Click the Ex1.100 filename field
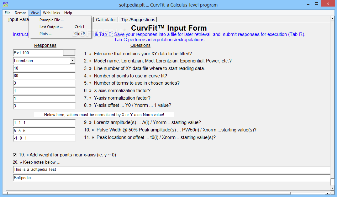 pos(38,53)
